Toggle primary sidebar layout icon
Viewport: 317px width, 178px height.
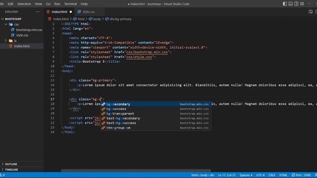click(x=285, y=4)
